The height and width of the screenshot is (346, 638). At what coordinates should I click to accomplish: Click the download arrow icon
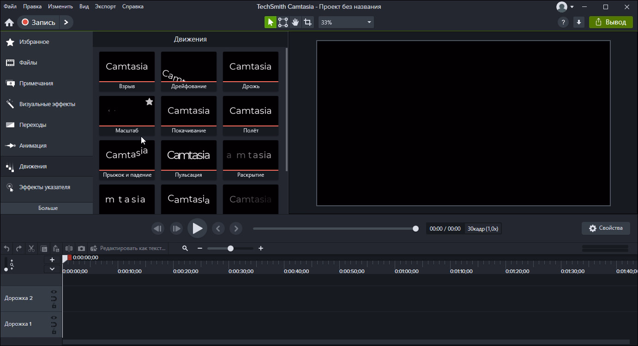(578, 22)
